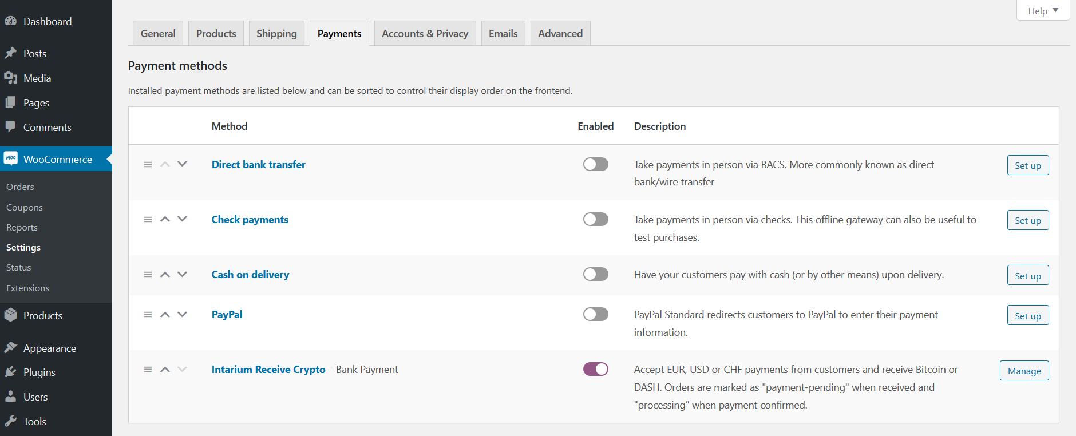The height and width of the screenshot is (436, 1076).
Task: Open the Cash on delivery link
Action: click(x=250, y=275)
